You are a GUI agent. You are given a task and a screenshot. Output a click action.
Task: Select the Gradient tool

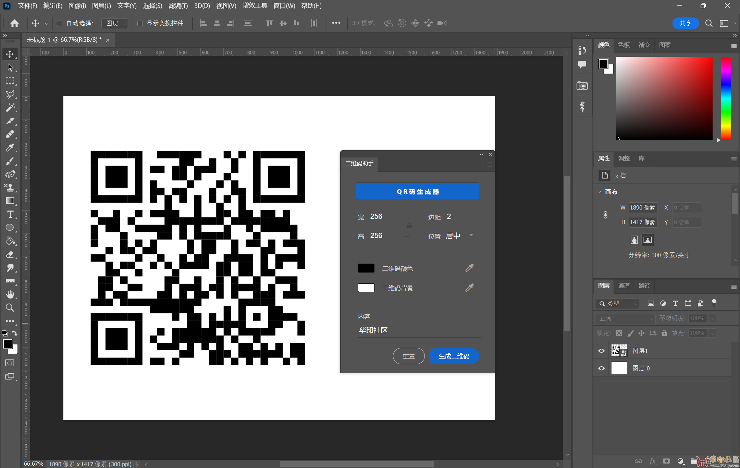10,201
